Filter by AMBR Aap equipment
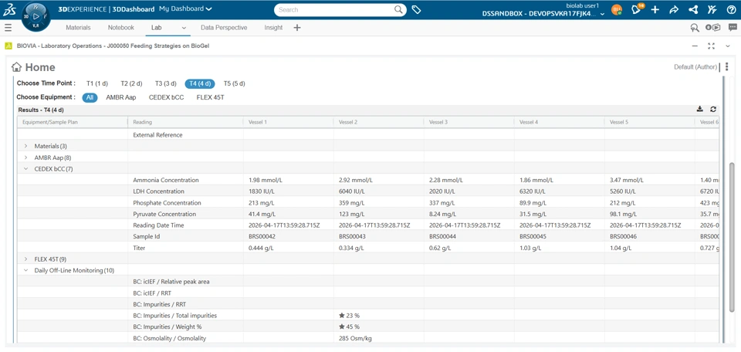 pyautogui.click(x=121, y=97)
